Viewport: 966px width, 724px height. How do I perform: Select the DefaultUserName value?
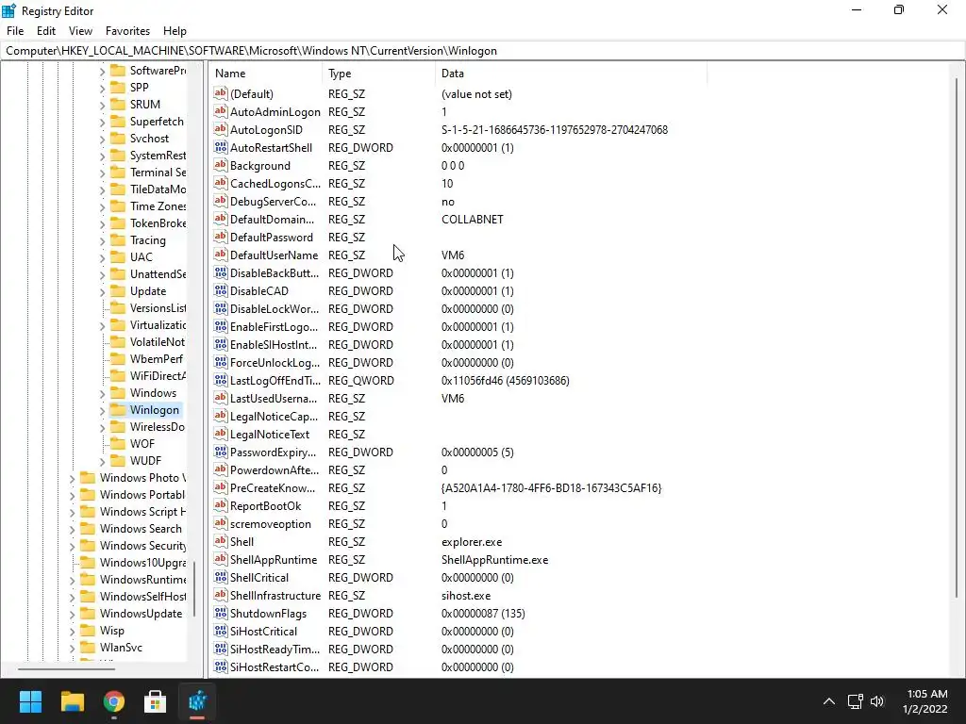point(274,255)
